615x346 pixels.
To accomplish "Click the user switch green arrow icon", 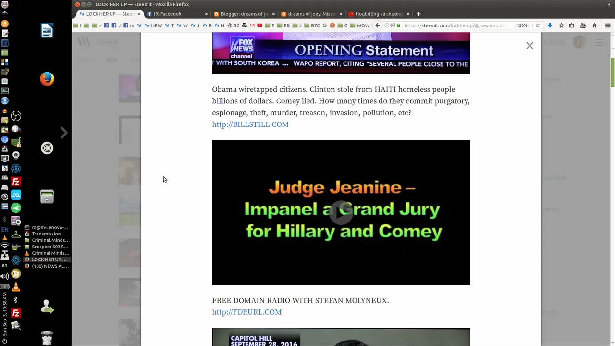I will (x=47, y=307).
